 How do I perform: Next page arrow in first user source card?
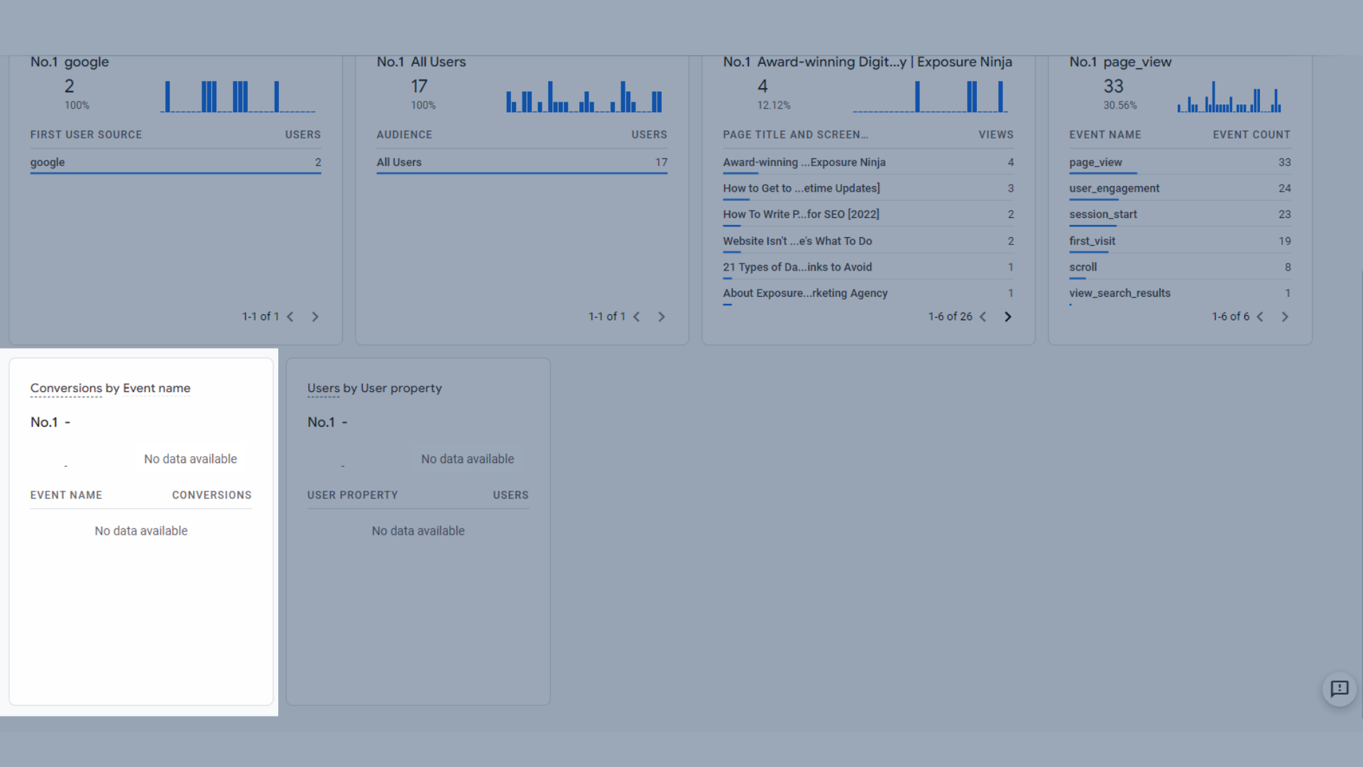coord(315,317)
